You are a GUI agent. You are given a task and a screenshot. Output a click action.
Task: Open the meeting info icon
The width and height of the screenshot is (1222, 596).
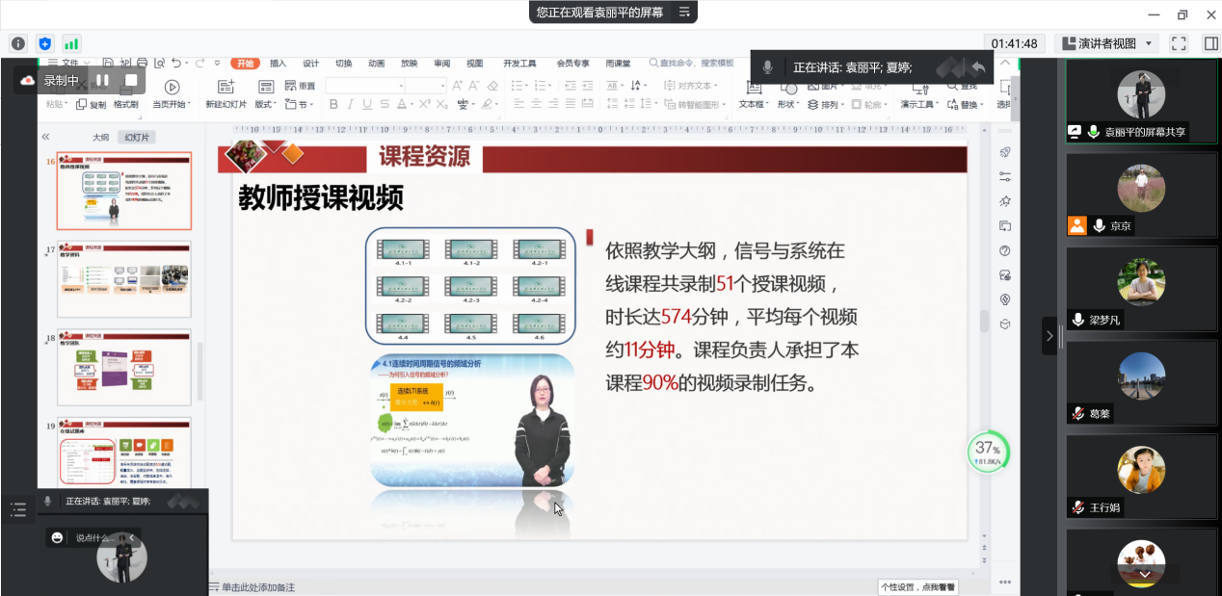[x=17, y=43]
